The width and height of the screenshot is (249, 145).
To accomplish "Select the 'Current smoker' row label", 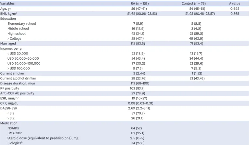I will 12,73.
